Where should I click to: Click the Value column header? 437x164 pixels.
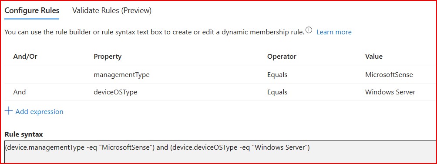click(374, 57)
